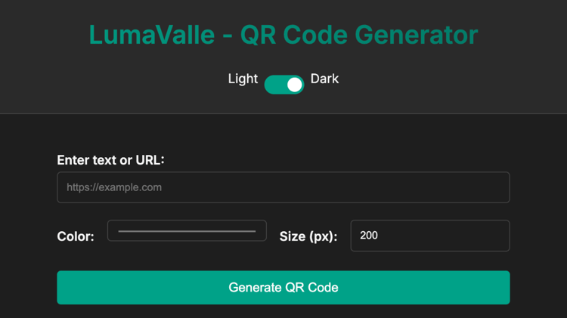Select the 200 value in the size box
Screen dimensions: 567x318
tap(369, 236)
